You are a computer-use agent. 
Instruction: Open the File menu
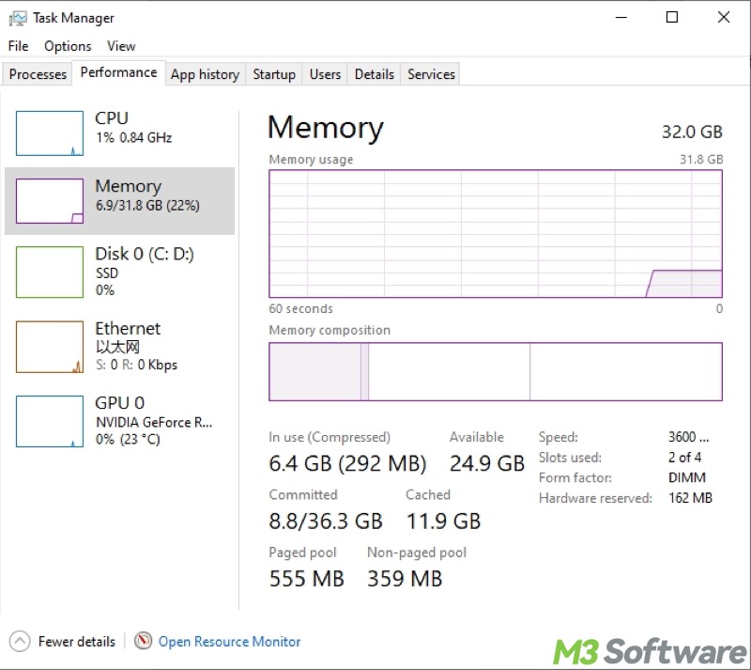click(17, 45)
